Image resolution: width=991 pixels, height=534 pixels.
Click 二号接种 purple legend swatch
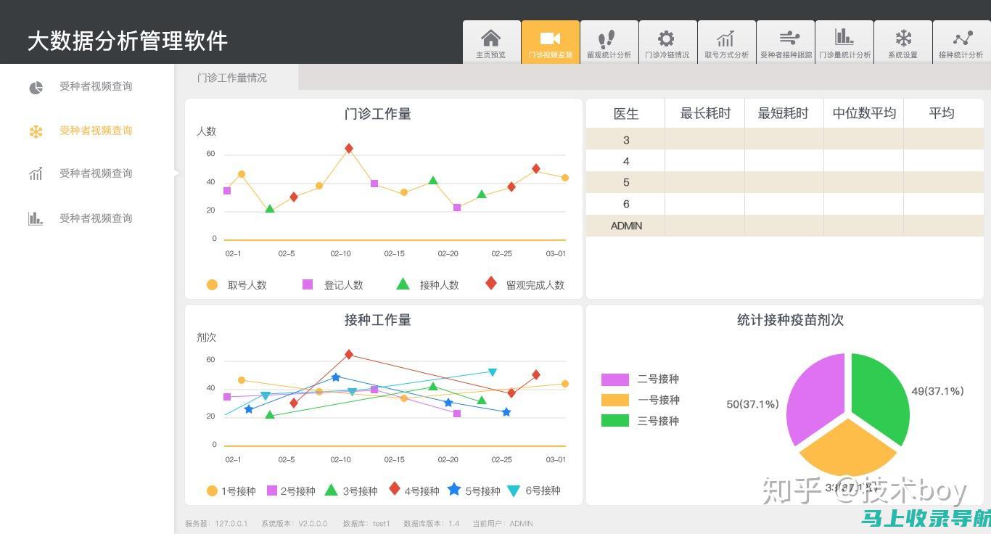pos(614,379)
